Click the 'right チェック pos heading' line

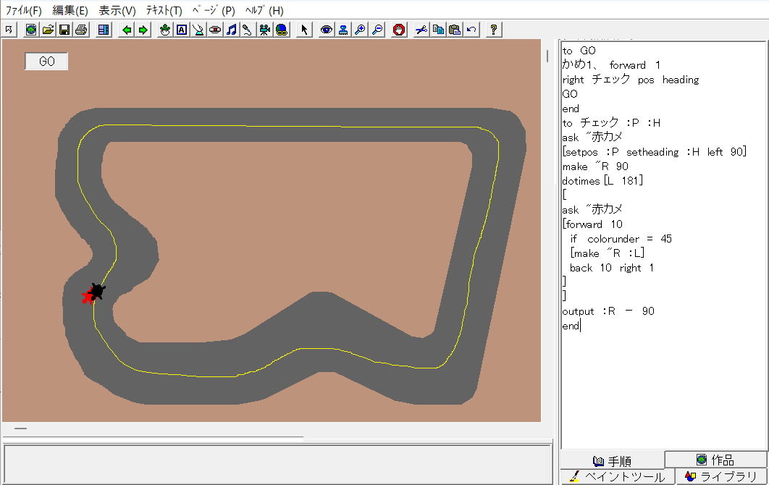630,80
